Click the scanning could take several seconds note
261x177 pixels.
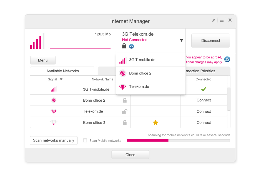pos(189,135)
